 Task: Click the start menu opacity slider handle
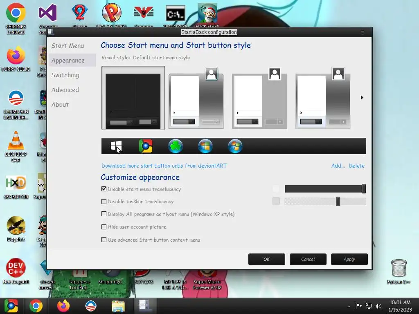[364, 189]
